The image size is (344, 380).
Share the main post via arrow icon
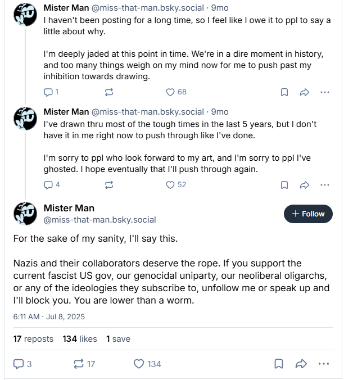point(301,364)
